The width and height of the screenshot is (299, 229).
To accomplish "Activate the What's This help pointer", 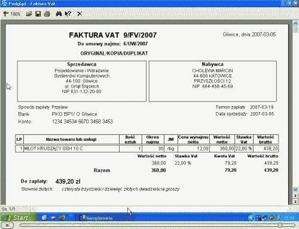I will pos(68,14).
